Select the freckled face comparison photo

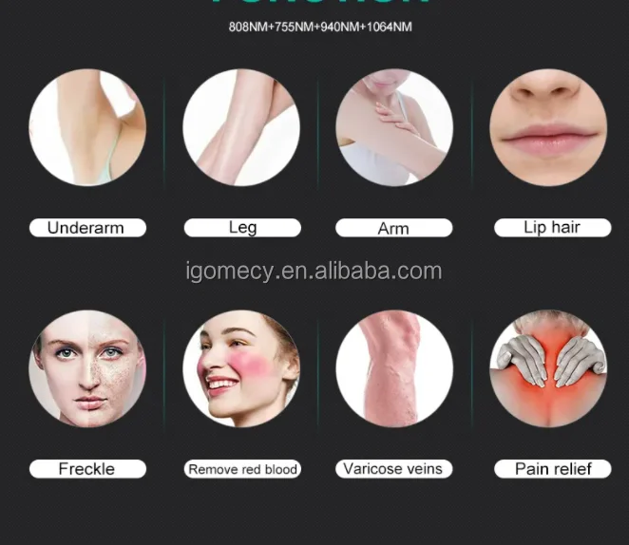[87, 368]
